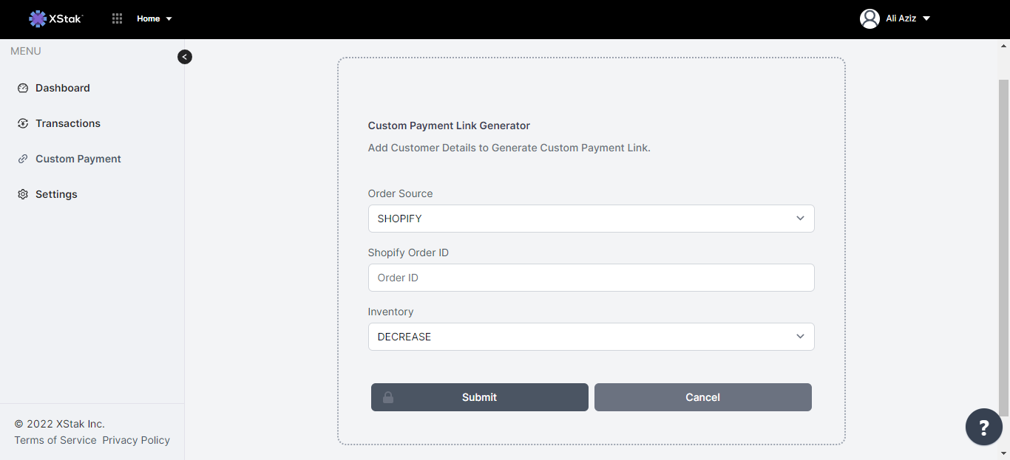
Task: Go to the Transactions menu item
Action: [68, 123]
